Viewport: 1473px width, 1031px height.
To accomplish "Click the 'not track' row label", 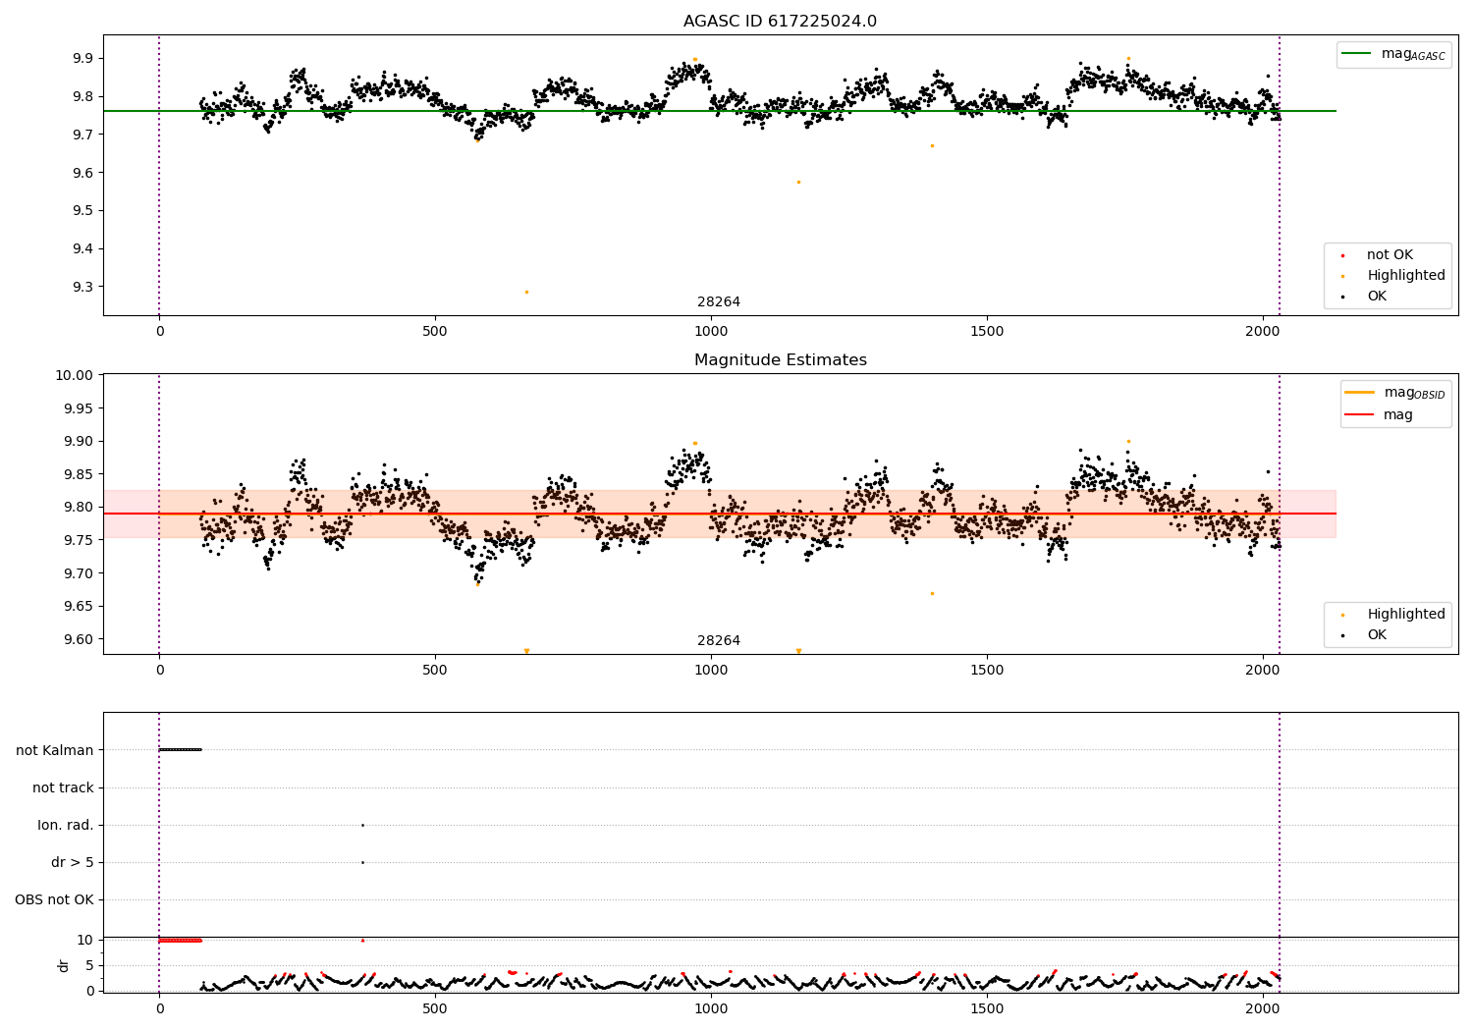I will click(63, 787).
